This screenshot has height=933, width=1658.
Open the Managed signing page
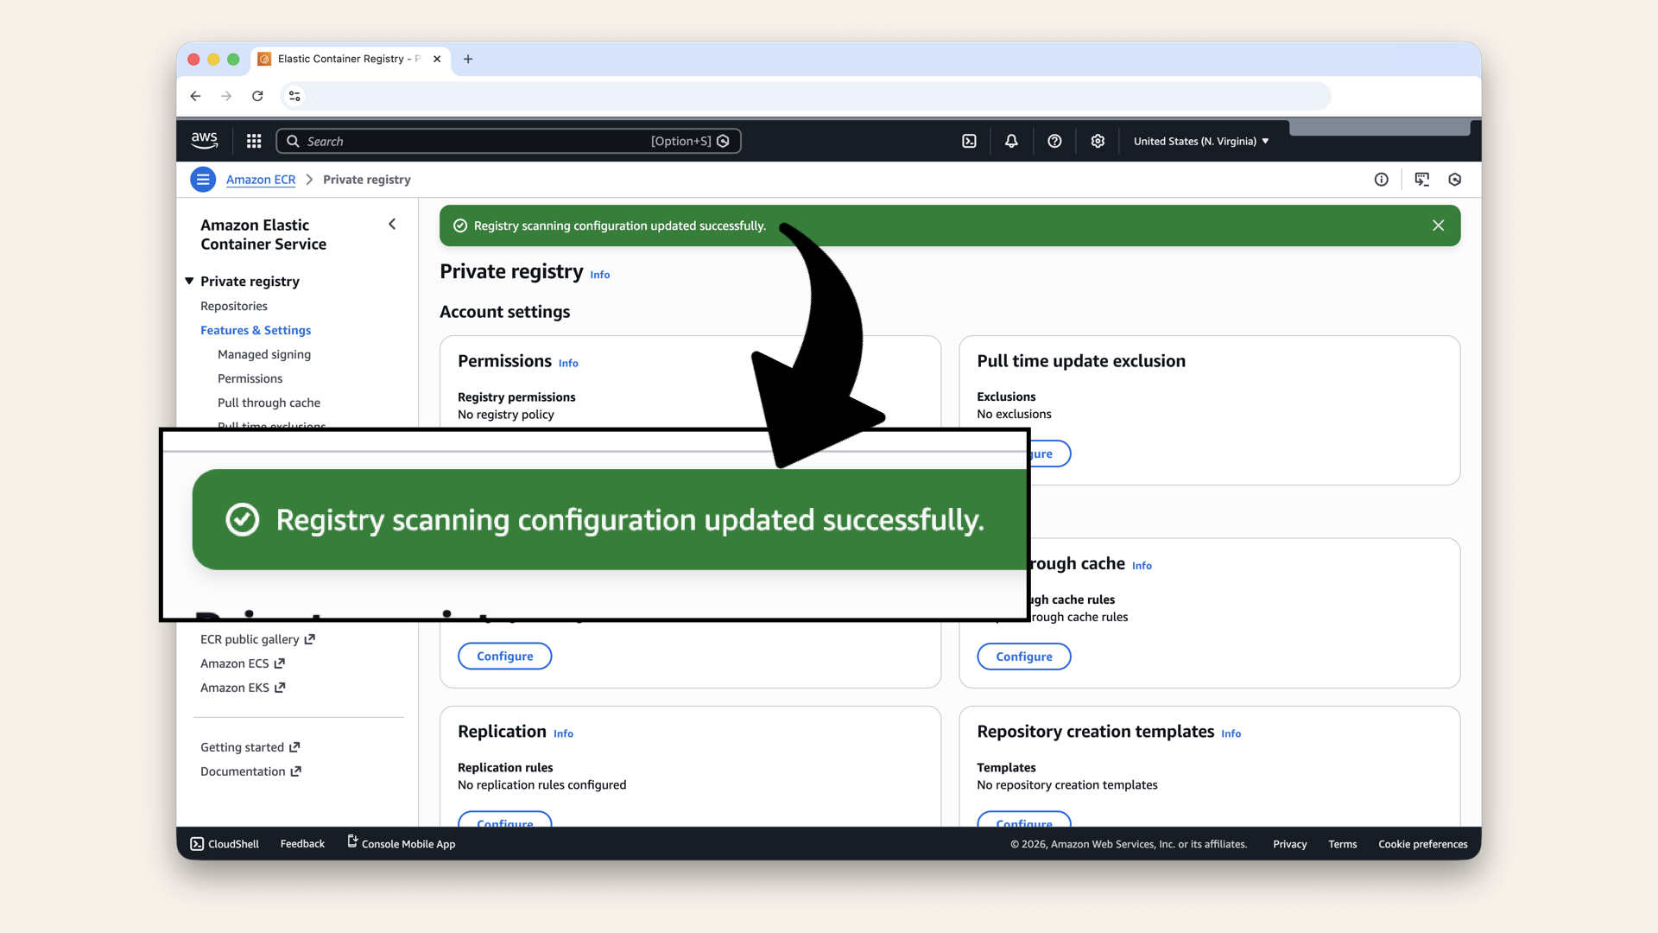pos(264,354)
